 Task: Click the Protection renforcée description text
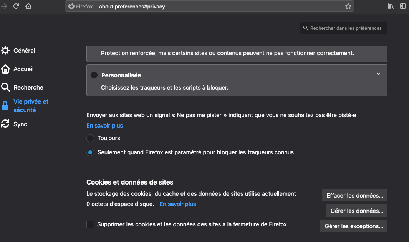pyautogui.click(x=227, y=53)
